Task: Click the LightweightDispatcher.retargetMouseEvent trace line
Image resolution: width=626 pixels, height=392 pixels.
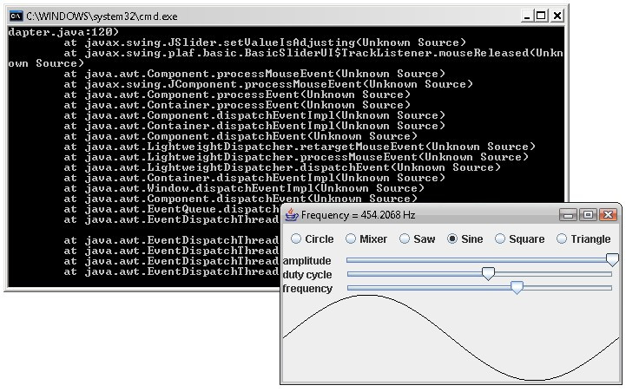Action: click(x=300, y=147)
